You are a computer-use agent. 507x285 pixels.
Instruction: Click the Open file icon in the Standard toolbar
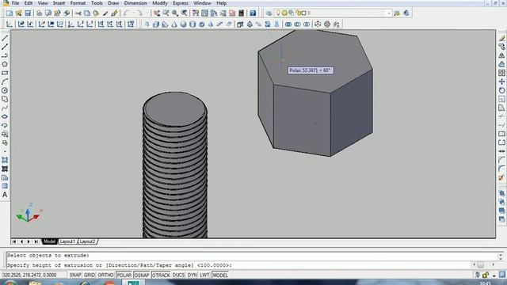[19, 13]
